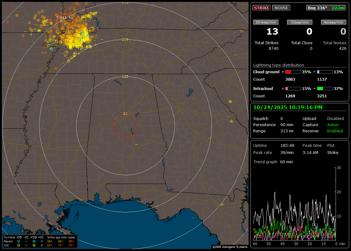The image size is (351, 251).
Task: Toggle the NOISE indicator
Action: point(281,8)
